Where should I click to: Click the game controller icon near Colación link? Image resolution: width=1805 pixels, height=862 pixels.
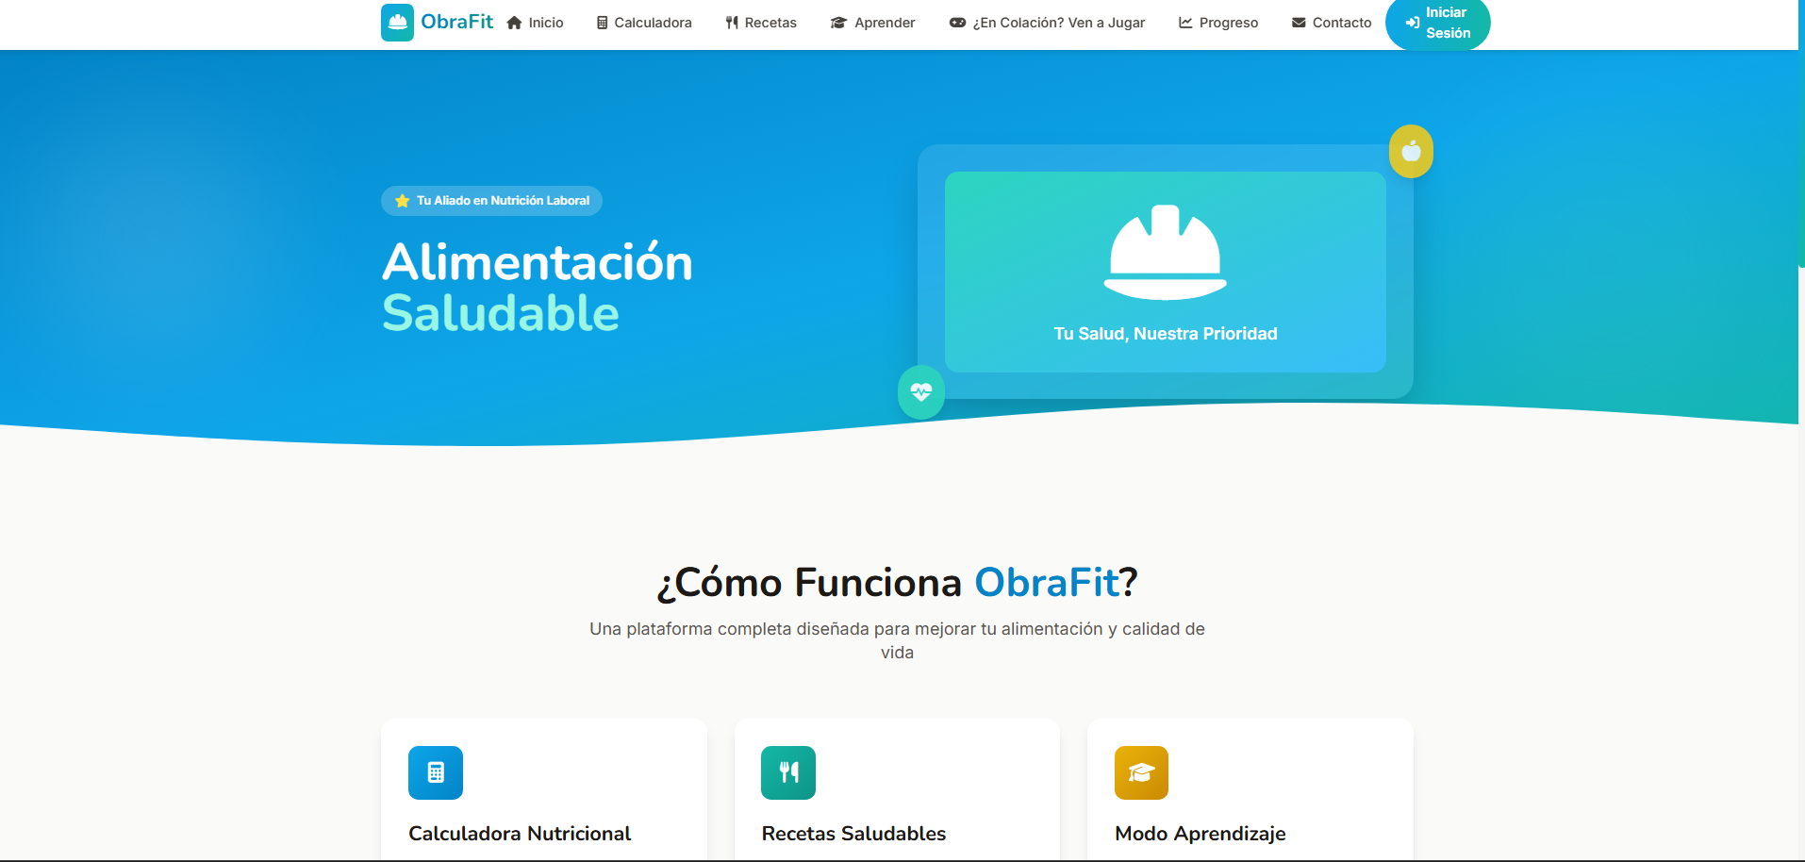tap(956, 22)
